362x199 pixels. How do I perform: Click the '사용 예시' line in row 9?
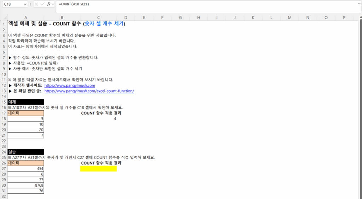[45, 69]
